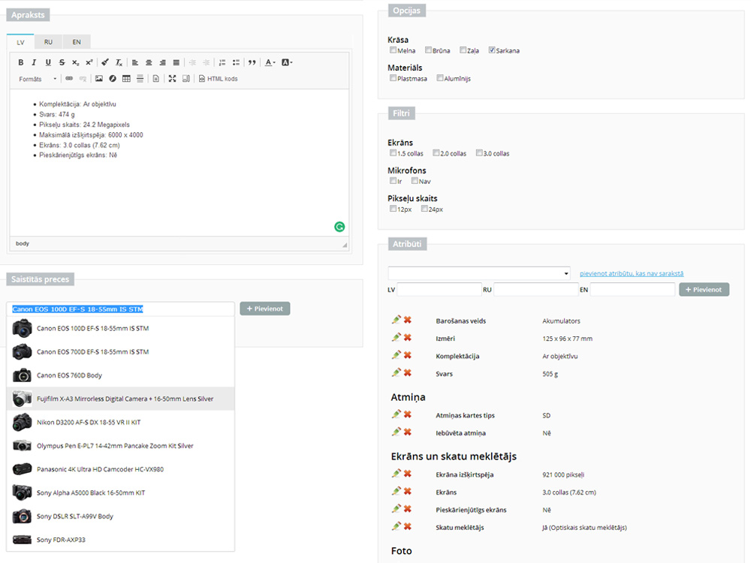The width and height of the screenshot is (751, 563).
Task: Select Nikon D3200 from the product list
Action: 89,423
